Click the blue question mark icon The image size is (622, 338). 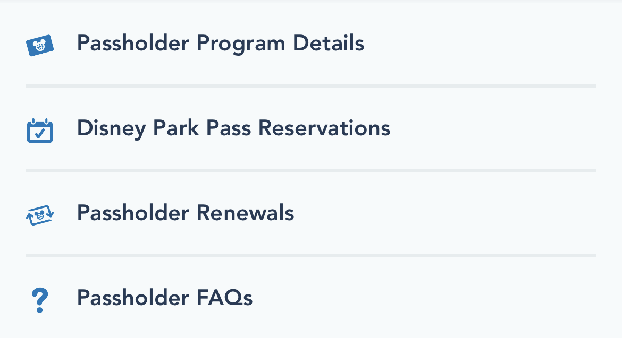pos(40,300)
